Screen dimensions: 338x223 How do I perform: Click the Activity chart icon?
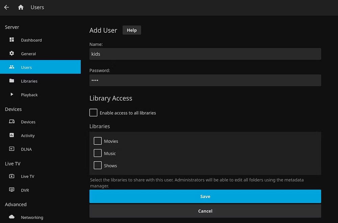(x=12, y=135)
